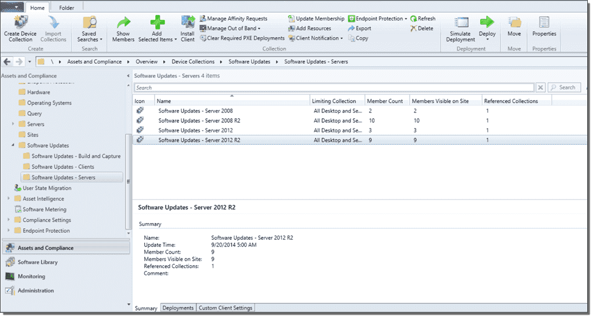Open Software Library workspace
Image resolution: width=593 pixels, height=318 pixels.
66,262
